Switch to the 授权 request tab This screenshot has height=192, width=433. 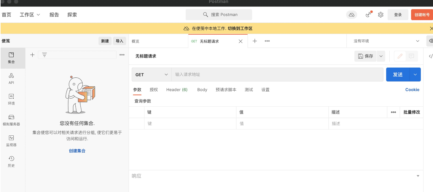click(x=154, y=90)
